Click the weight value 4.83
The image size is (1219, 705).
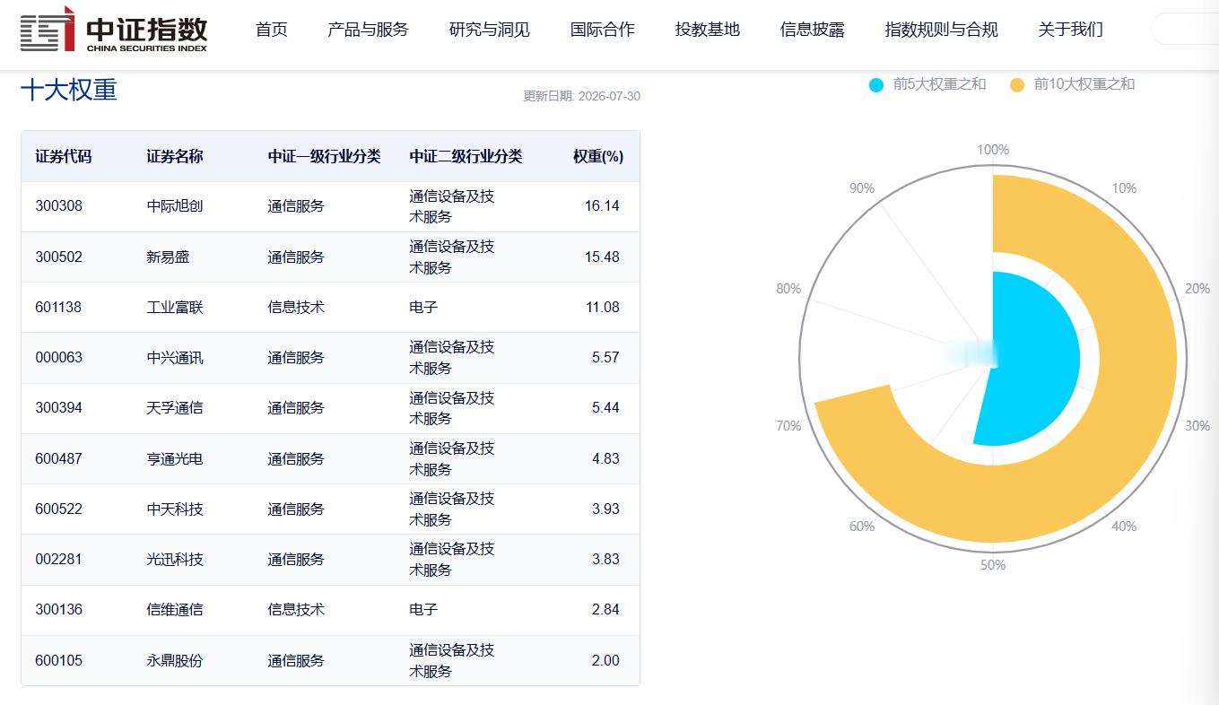(x=605, y=458)
